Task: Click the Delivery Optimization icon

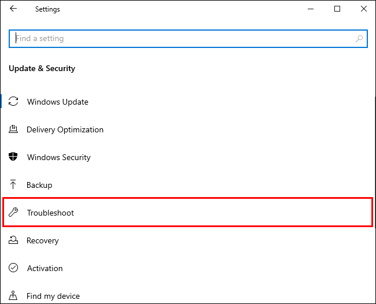Action: tap(13, 129)
